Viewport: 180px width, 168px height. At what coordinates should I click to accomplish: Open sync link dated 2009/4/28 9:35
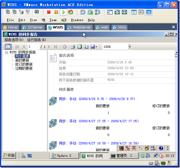97,99
